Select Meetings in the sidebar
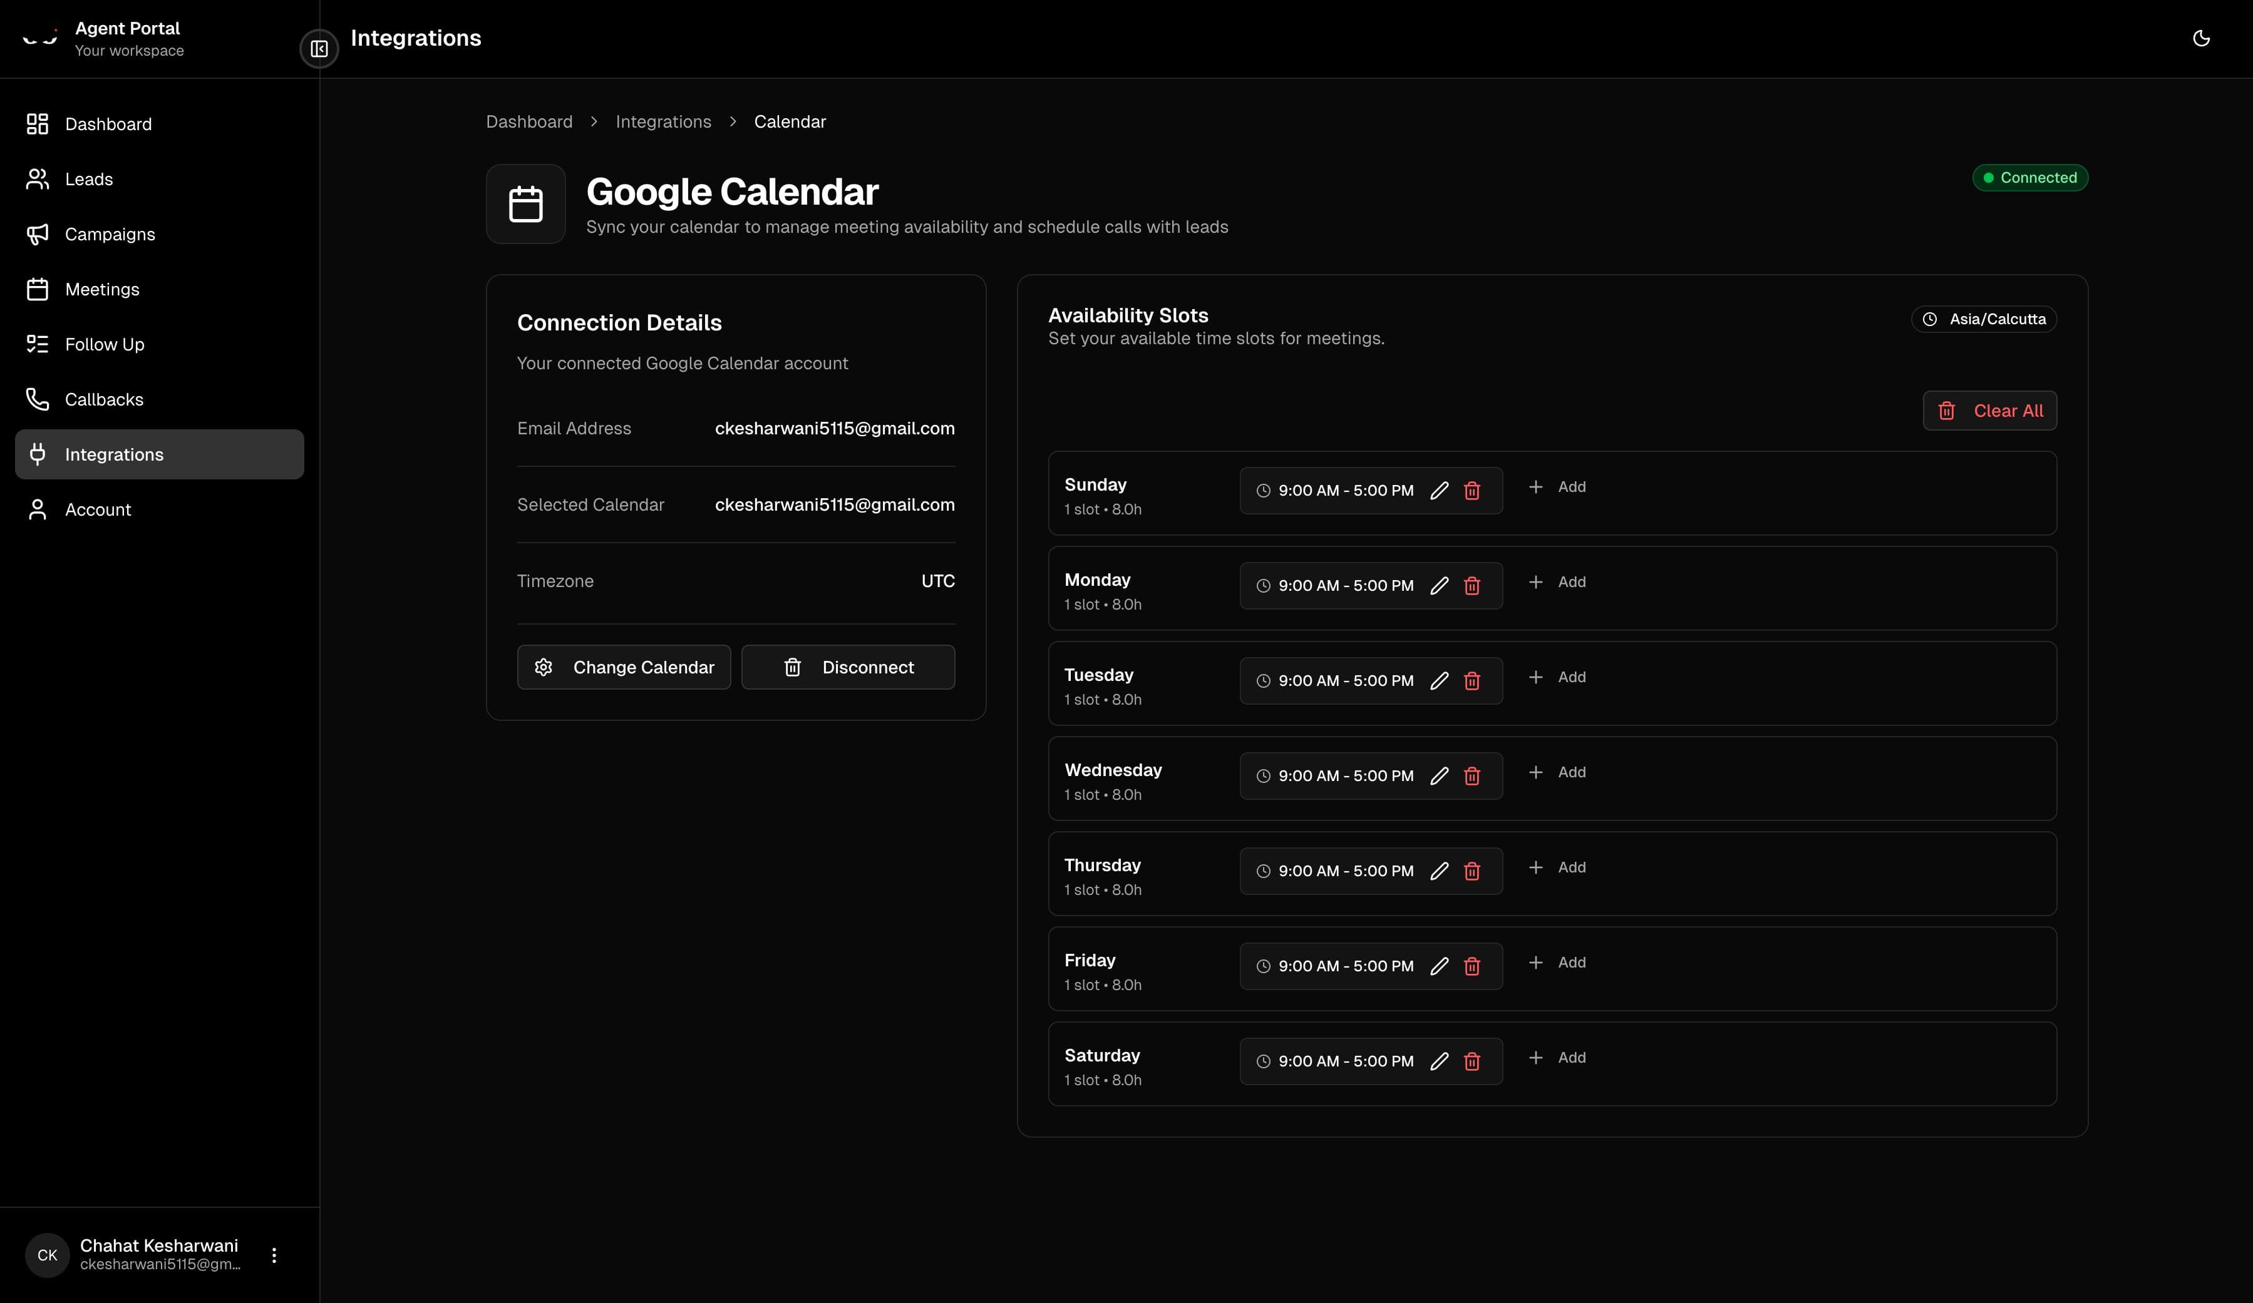This screenshot has height=1303, width=2253. tap(102, 289)
